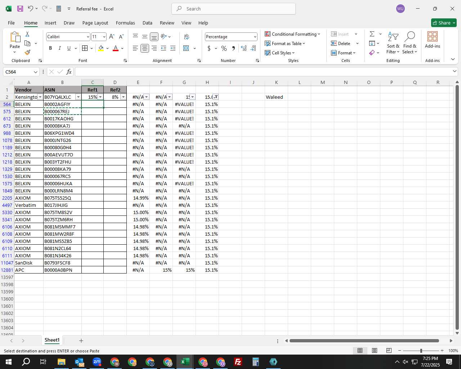Open the Calculator icon on taskbar
The width and height of the screenshot is (461, 369).
(255, 362)
